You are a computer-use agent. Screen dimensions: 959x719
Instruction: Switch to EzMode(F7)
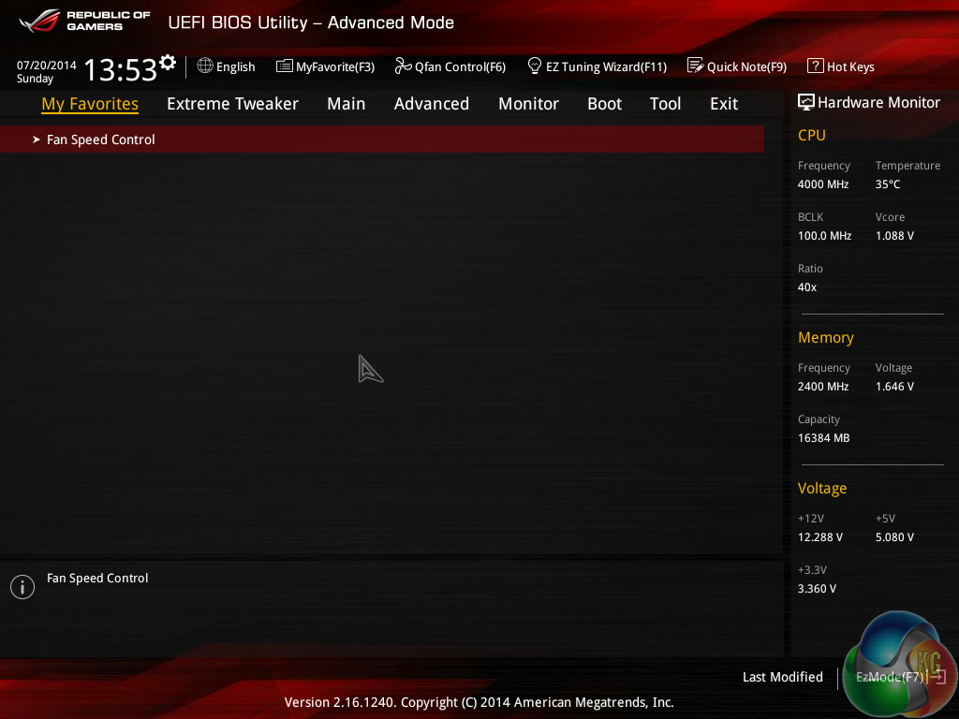[890, 677]
